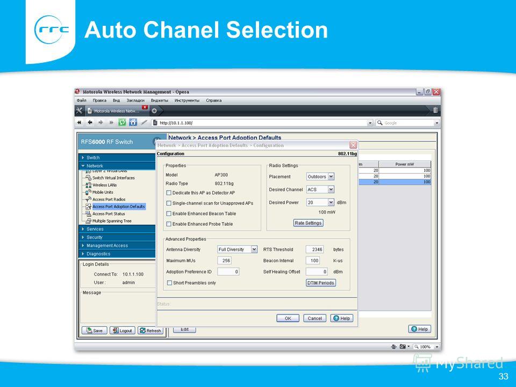Image resolution: width=516 pixels, height=387 pixels.
Task: Open the Google search engine dropdown
Action: [436, 123]
